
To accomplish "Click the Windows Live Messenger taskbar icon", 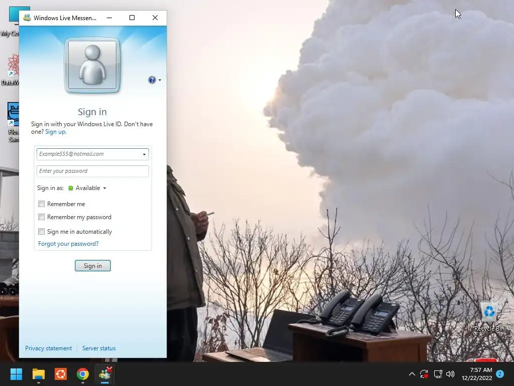I will 105,374.
